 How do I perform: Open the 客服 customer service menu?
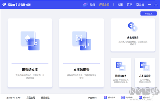pyautogui.click(x=120, y=5)
